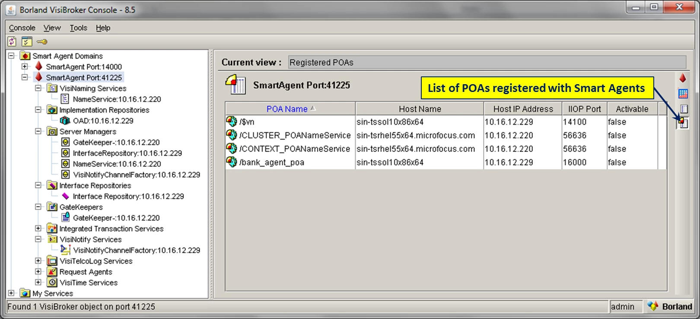700x319 pixels.
Task: Select the red Smart Agent view icon
Action: [683, 78]
